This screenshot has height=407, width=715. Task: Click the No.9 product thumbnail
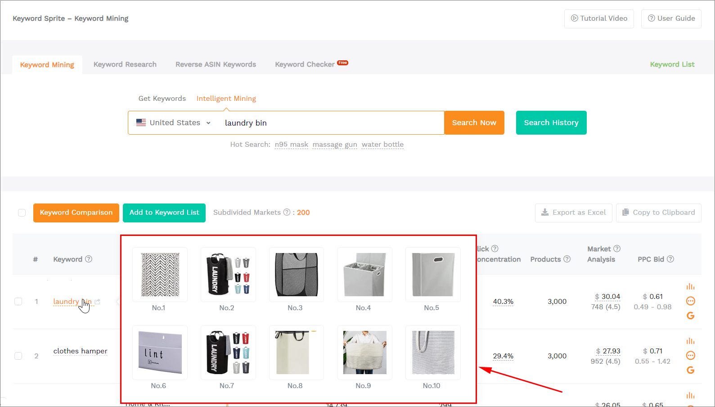point(364,353)
